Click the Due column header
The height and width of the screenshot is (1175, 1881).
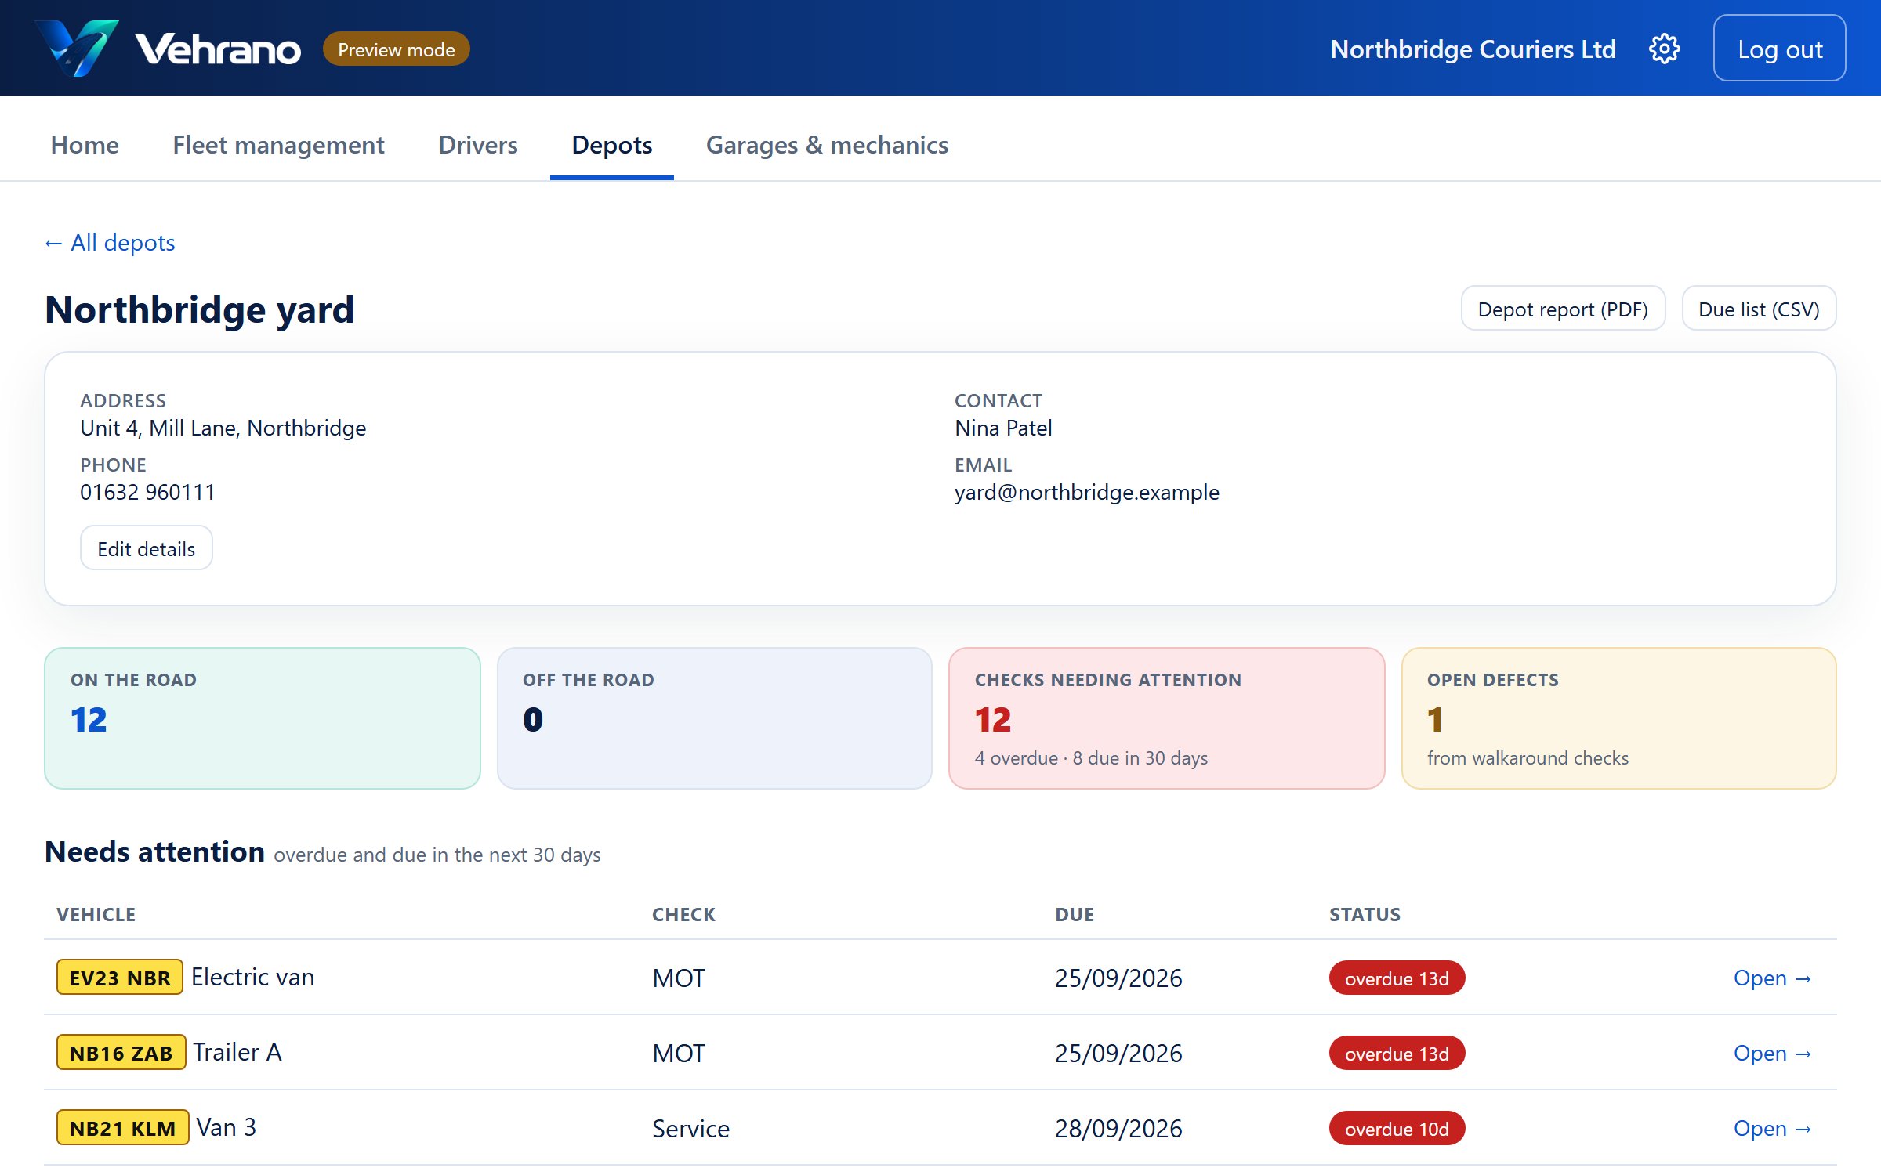click(x=1075, y=914)
